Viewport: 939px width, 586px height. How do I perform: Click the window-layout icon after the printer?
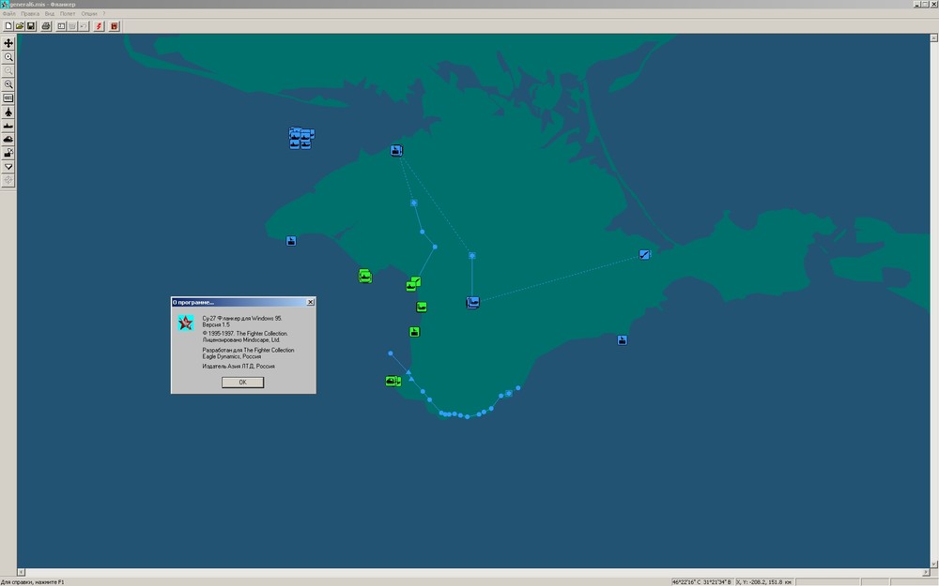[61, 26]
